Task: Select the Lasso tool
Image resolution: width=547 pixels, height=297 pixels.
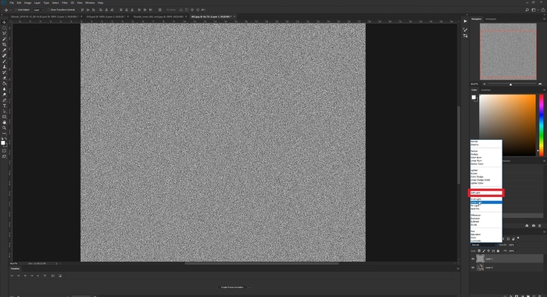Action: (4, 34)
